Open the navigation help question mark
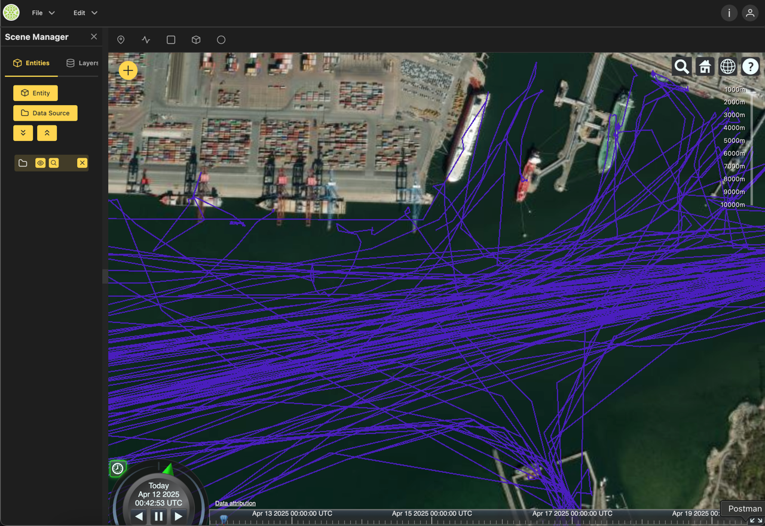 click(x=750, y=66)
